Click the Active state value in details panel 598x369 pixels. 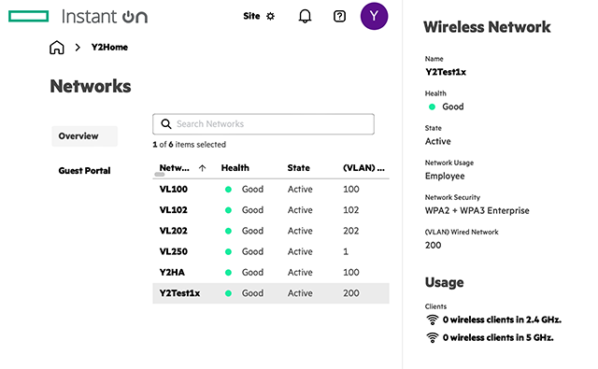[x=438, y=141]
